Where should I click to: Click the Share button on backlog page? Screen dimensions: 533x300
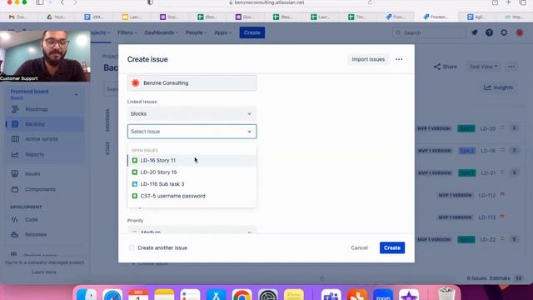click(x=446, y=67)
